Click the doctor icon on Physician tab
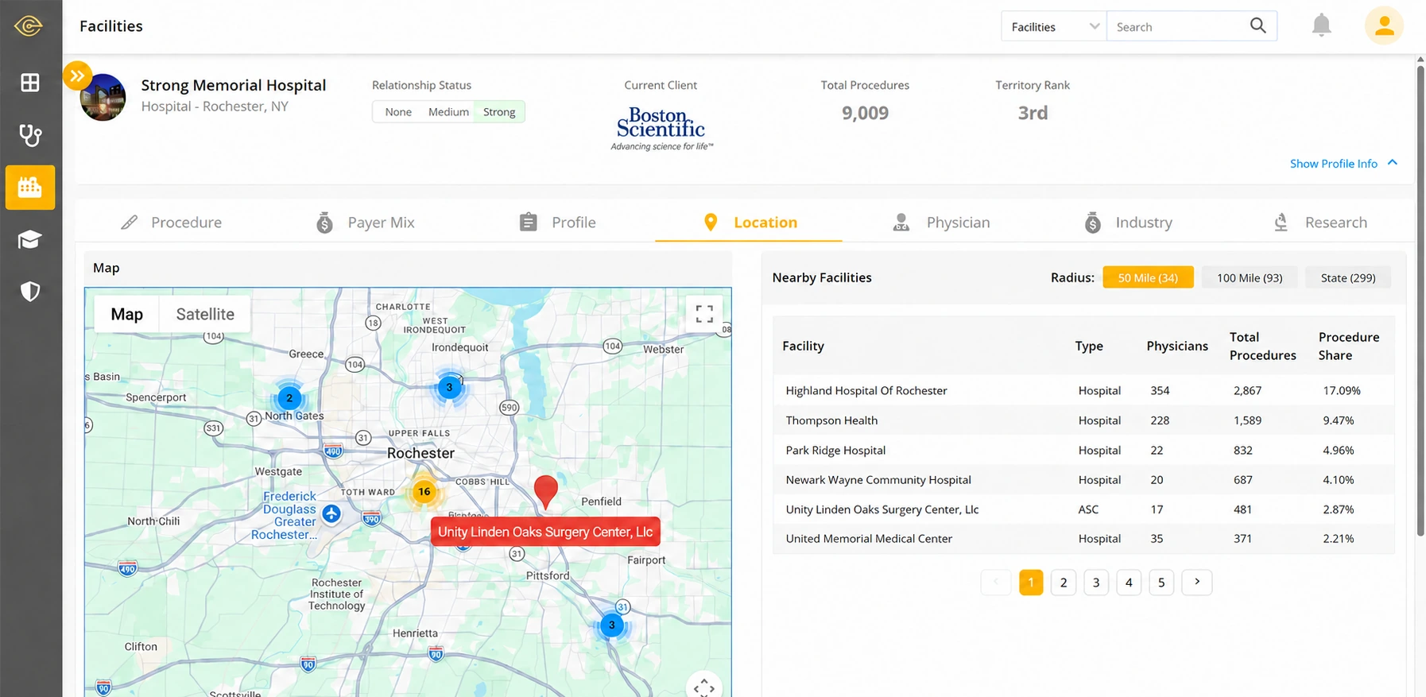 (x=901, y=223)
